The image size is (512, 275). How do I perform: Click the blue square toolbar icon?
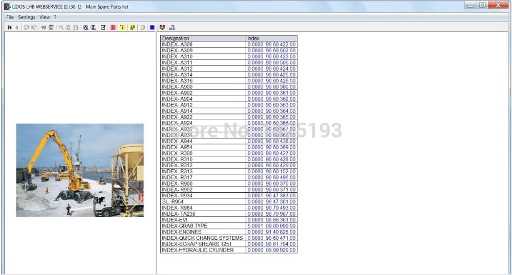tap(152, 28)
